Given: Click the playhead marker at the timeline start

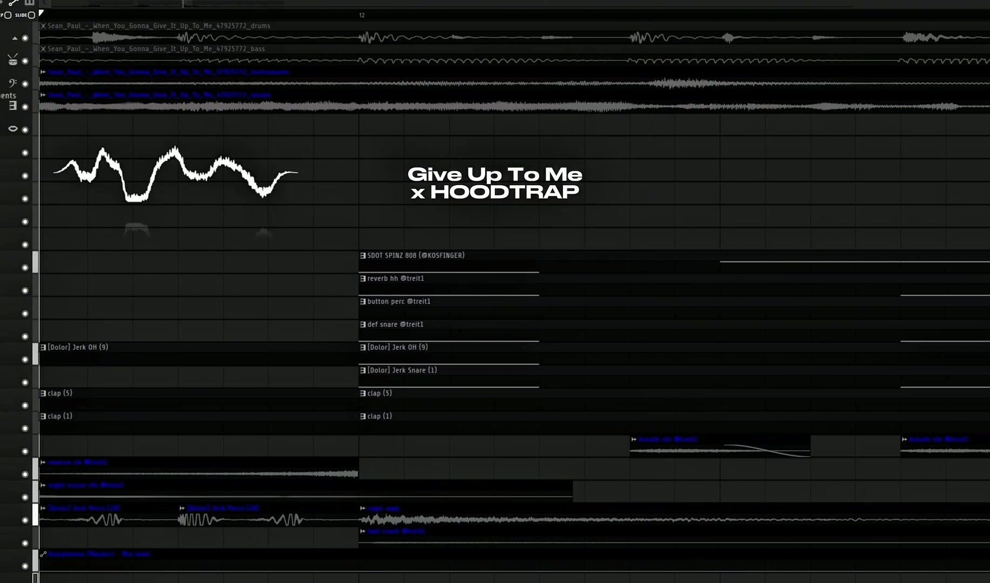Looking at the screenshot, I should [42, 13].
